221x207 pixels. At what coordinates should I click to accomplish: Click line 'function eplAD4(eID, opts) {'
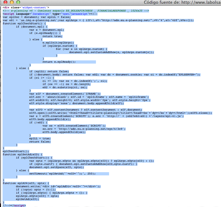pos(26,183)
